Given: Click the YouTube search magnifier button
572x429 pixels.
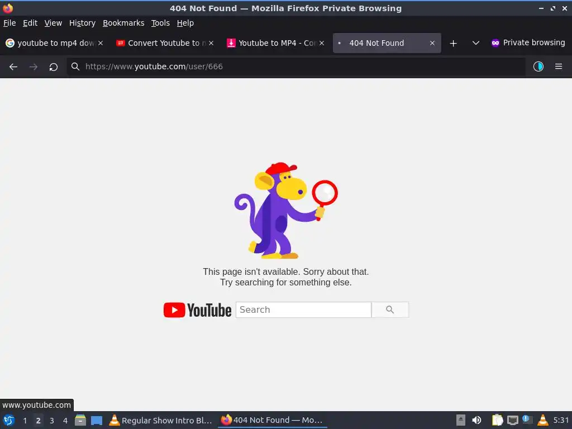Looking at the screenshot, I should pos(390,309).
